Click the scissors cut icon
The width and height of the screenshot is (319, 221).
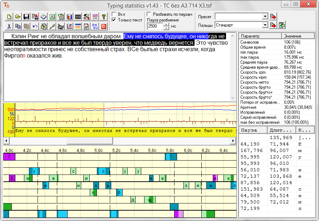click(x=9, y=26)
